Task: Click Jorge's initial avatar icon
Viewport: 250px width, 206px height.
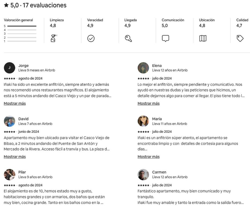Action: click(9, 68)
